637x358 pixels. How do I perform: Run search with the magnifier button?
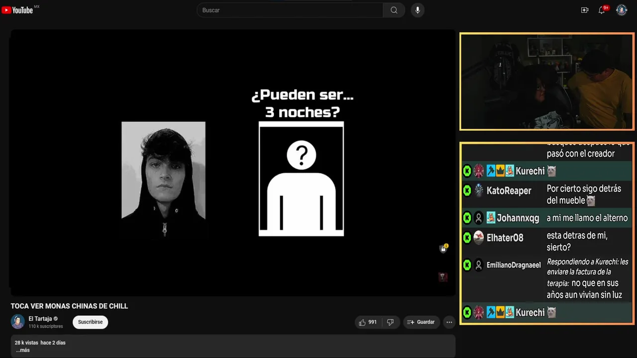(394, 10)
